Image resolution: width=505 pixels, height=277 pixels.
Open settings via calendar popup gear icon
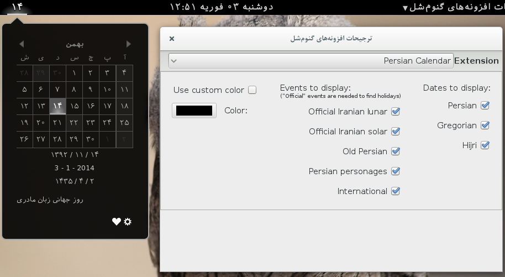[128, 222]
